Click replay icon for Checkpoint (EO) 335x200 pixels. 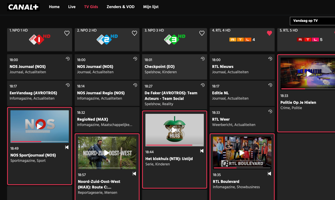[x=203, y=59]
